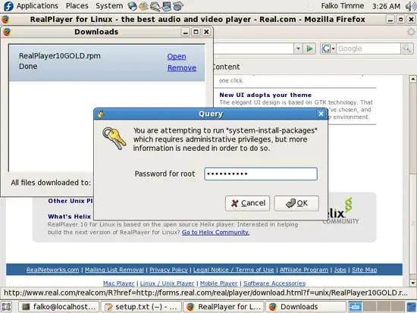Launch the word processor icon in top panel
Image resolution: width=417 pixels, height=313 pixels.
[x=155, y=6]
